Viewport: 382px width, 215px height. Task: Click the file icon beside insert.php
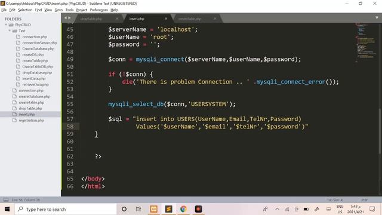[x=14, y=114]
